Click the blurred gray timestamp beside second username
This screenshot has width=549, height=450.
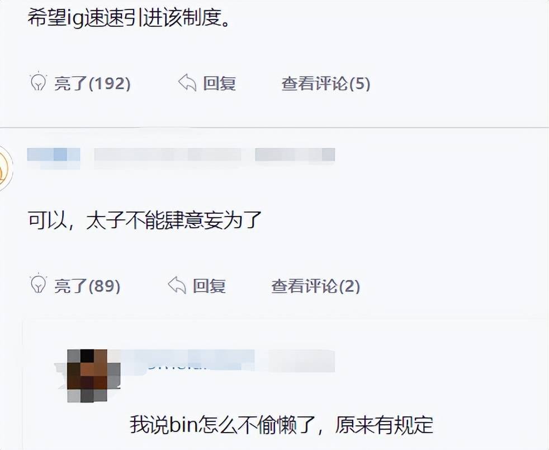(295, 154)
